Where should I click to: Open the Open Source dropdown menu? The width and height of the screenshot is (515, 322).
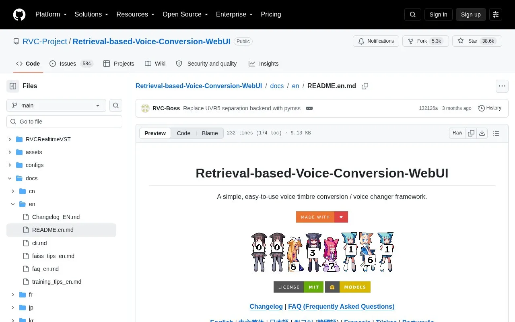185,14
